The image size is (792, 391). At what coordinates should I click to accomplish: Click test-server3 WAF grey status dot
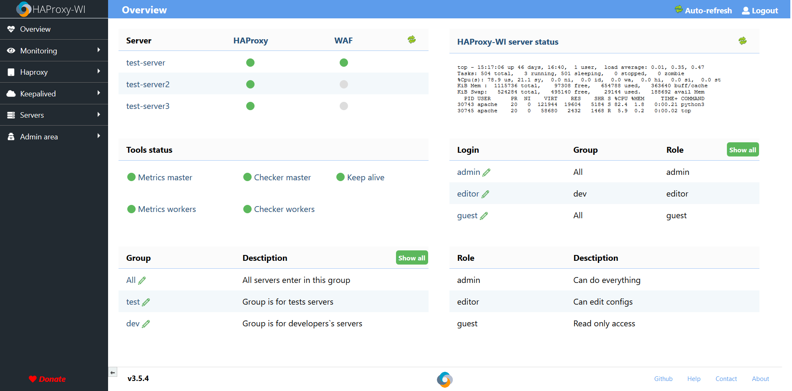[x=344, y=106]
